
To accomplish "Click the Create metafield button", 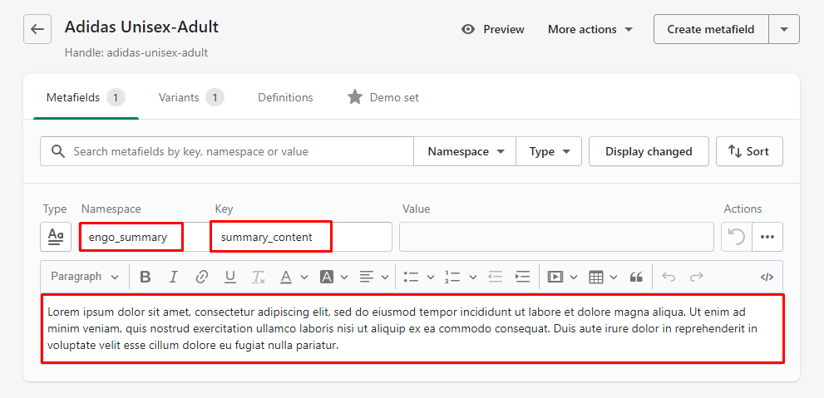I will click(x=710, y=29).
